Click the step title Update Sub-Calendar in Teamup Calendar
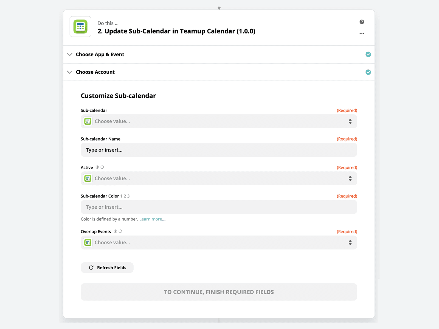Viewport: 439px width, 329px height. [176, 31]
